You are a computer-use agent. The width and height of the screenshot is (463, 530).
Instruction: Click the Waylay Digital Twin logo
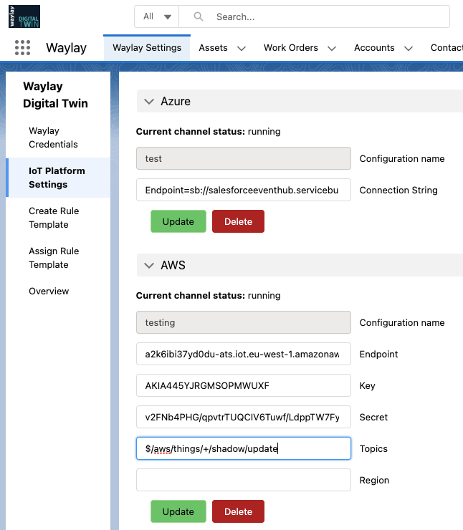pyautogui.click(x=24, y=16)
